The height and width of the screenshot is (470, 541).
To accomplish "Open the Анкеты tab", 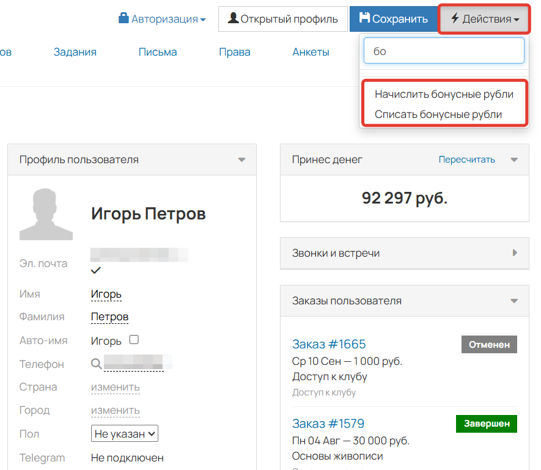I will tap(311, 52).
